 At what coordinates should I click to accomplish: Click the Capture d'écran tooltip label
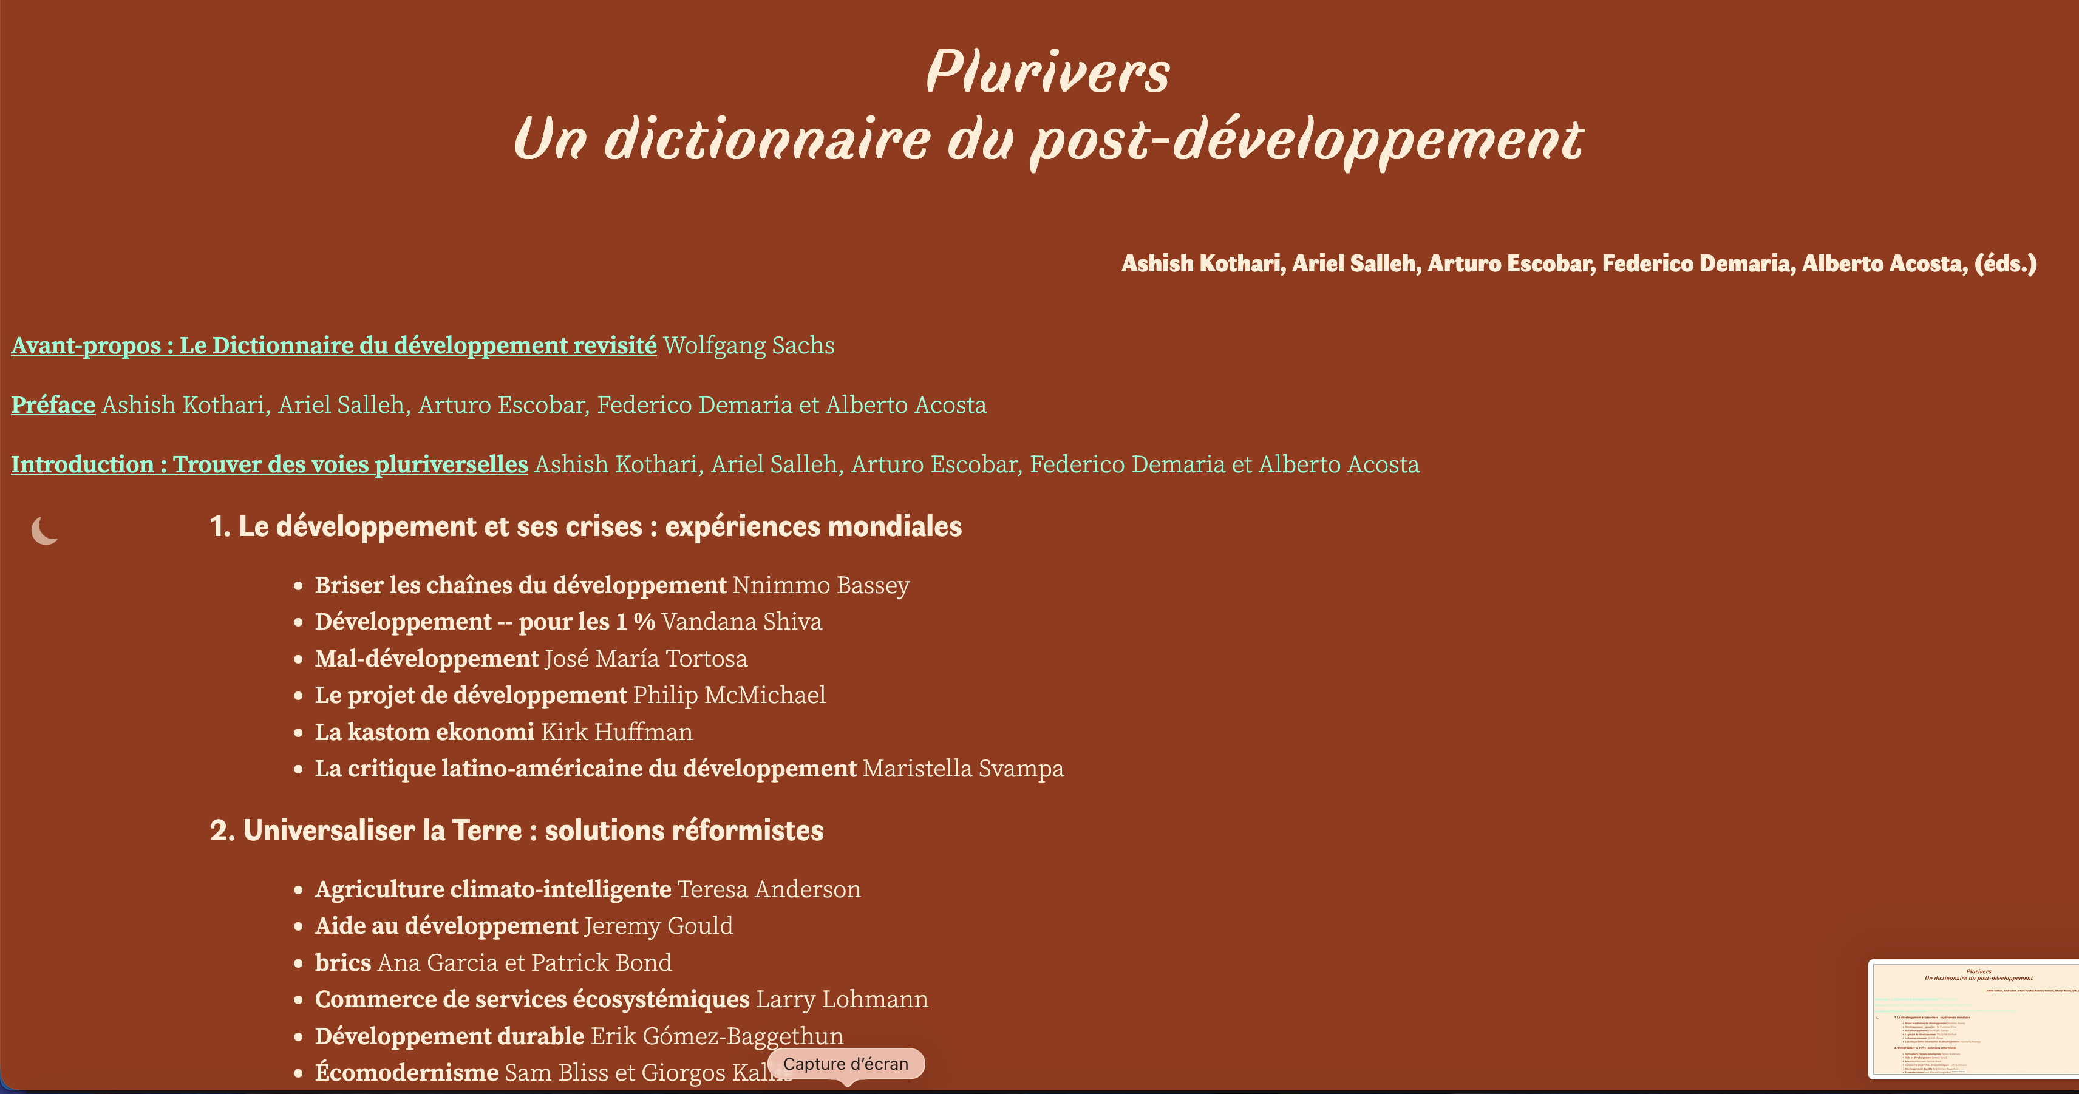point(845,1064)
